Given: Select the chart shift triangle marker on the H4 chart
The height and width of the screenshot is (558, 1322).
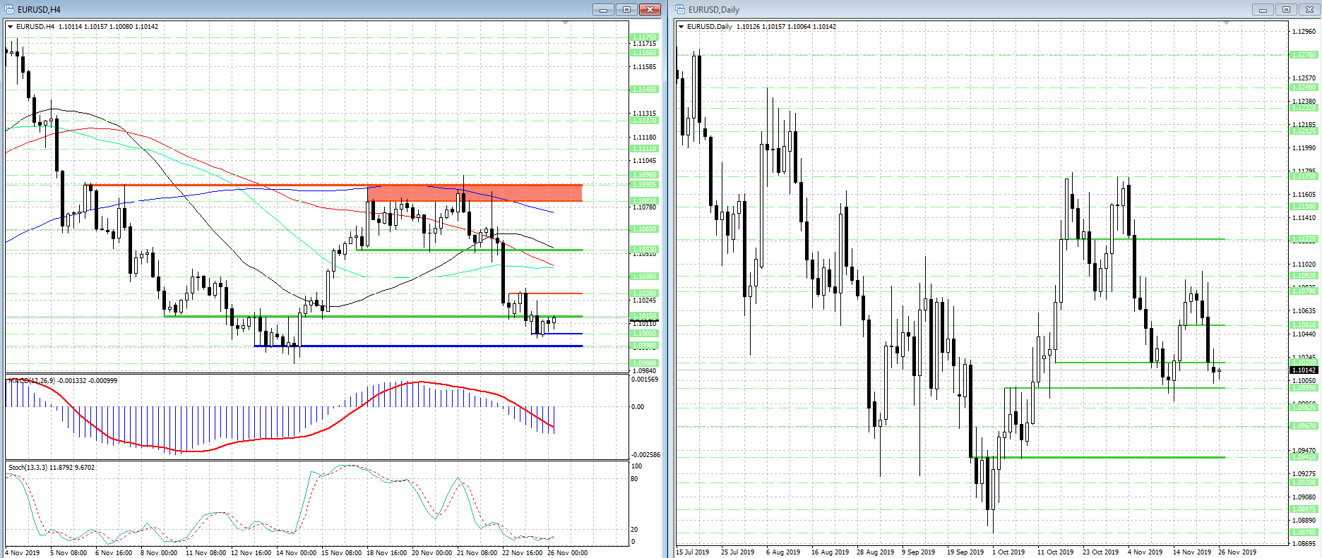Looking at the screenshot, I should point(565,23).
